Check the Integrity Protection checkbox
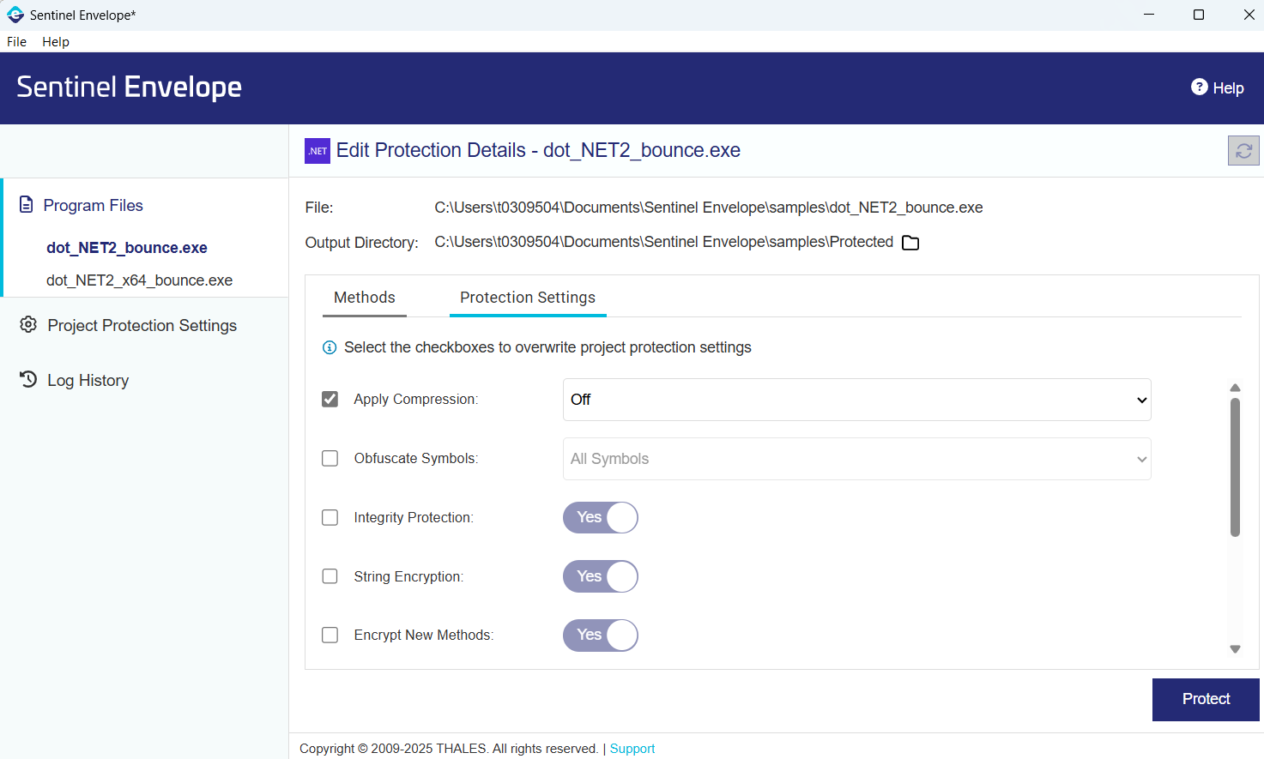The image size is (1264, 759). [x=330, y=517]
